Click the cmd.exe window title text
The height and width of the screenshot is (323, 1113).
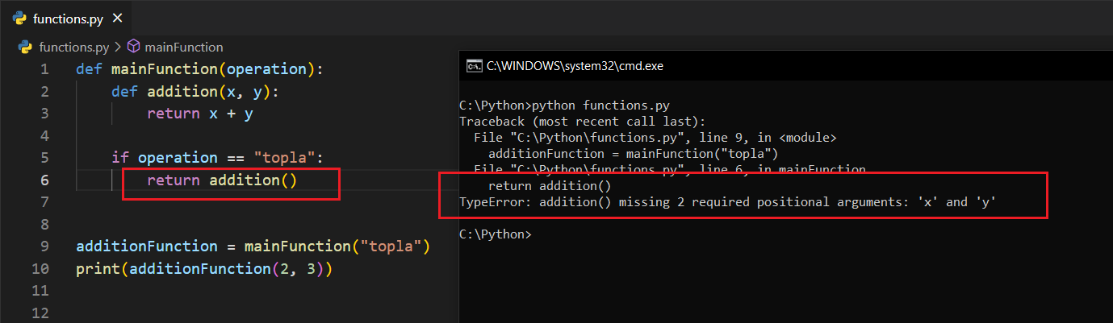pos(575,66)
